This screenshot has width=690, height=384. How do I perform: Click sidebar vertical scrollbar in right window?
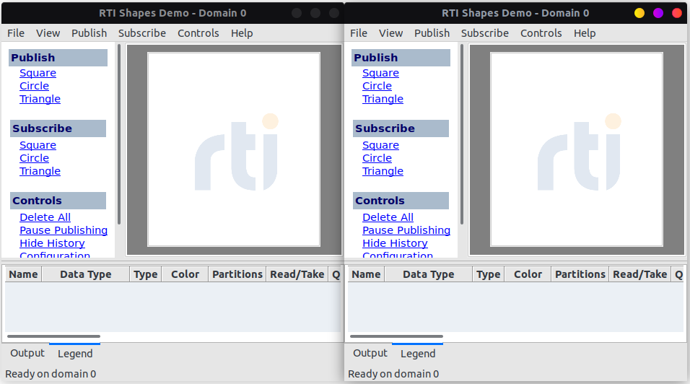coord(462,134)
